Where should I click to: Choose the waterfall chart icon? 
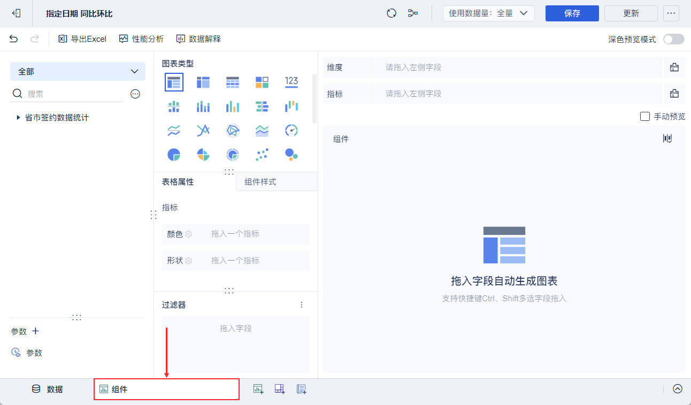(x=291, y=106)
